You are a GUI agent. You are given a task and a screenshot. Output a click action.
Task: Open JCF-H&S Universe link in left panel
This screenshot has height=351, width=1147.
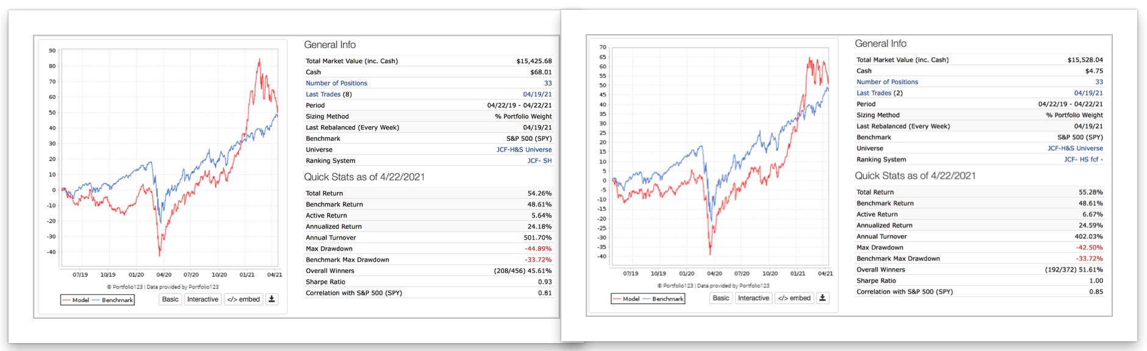click(x=524, y=149)
